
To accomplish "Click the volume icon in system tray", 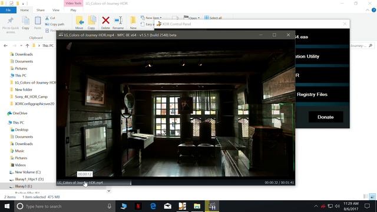I will [338, 206].
